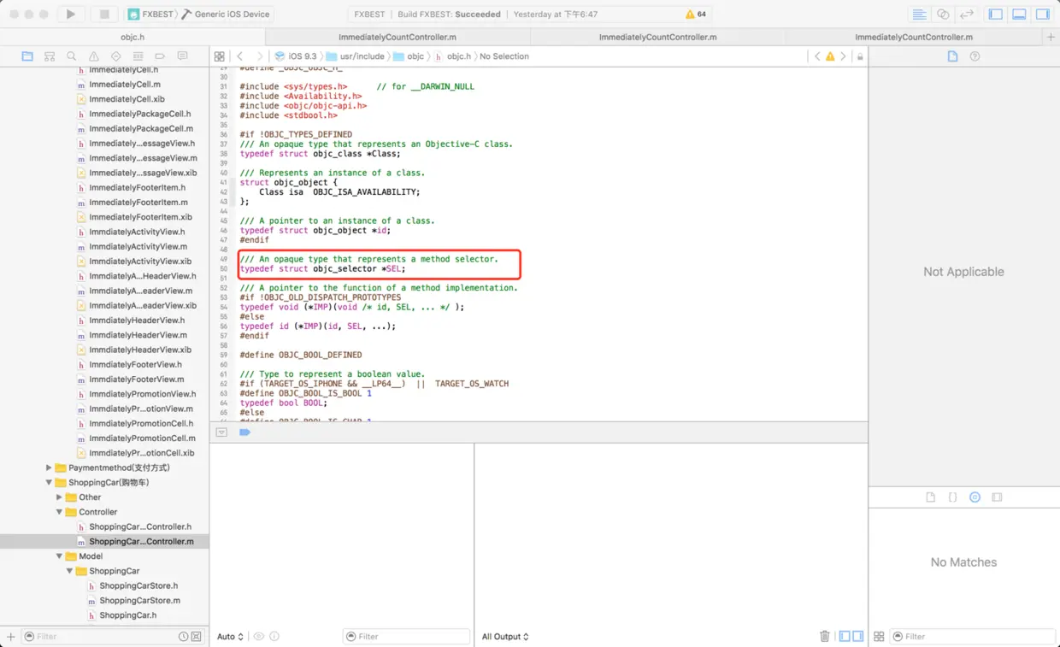Viewport: 1060px width, 647px height.
Task: Open objc folder breadcrumb
Action: tap(409, 56)
